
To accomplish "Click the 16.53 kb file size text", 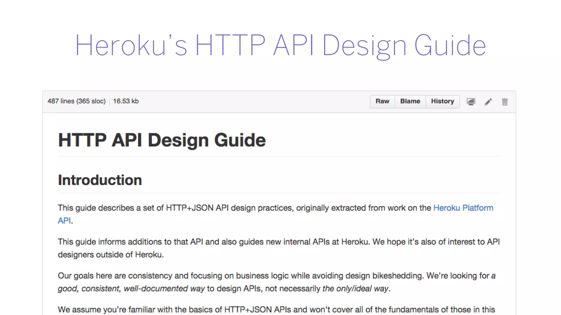I will click(126, 101).
